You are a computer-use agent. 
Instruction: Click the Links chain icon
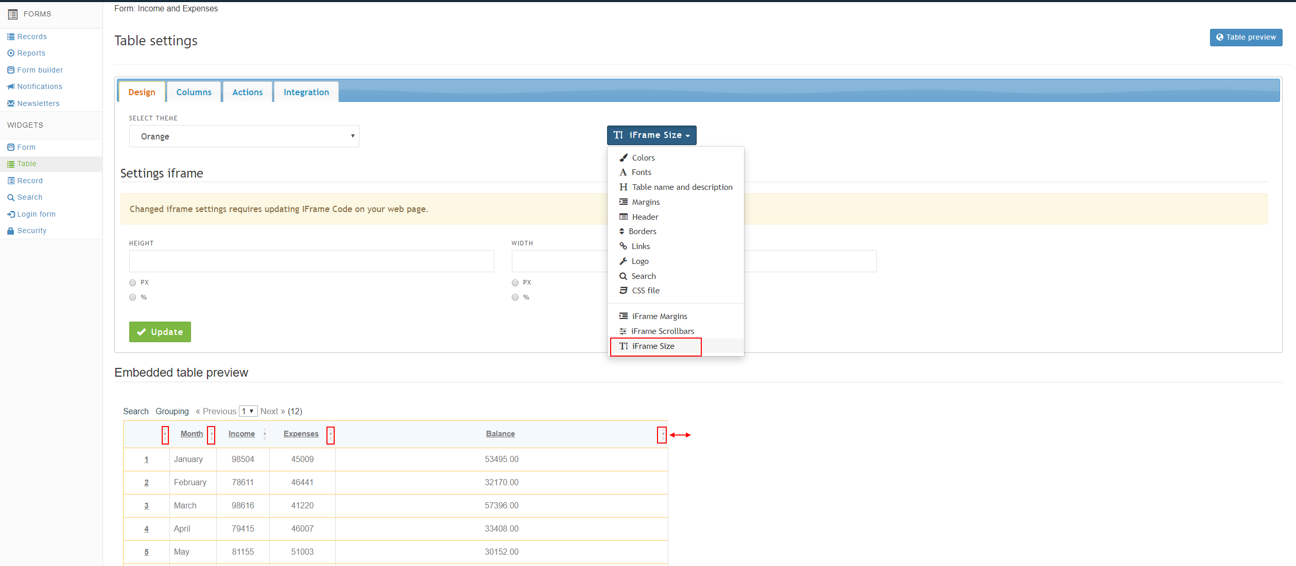pos(623,246)
